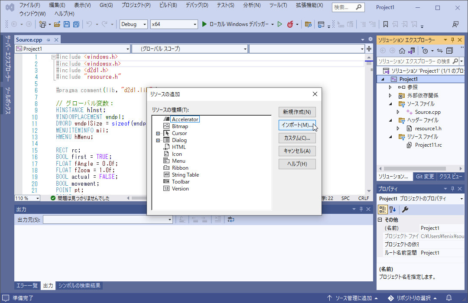Click the Solution Explorer horizontal scrollbar

(414, 168)
